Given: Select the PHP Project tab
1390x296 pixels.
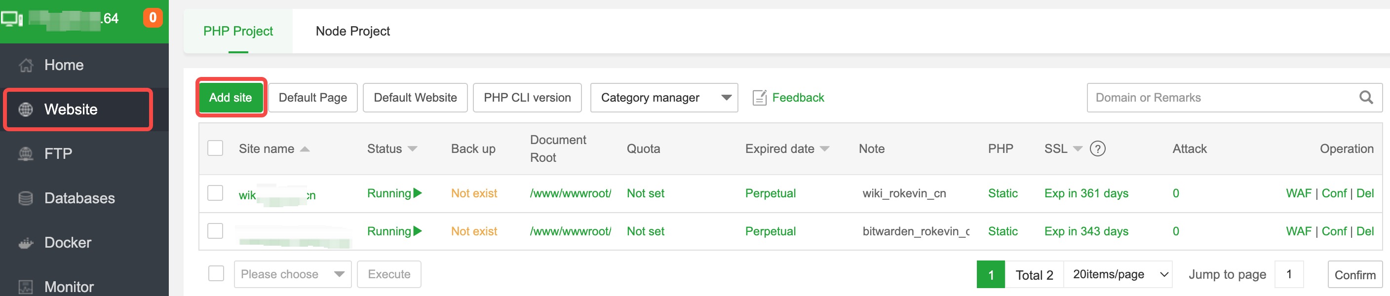Looking at the screenshot, I should [x=238, y=31].
